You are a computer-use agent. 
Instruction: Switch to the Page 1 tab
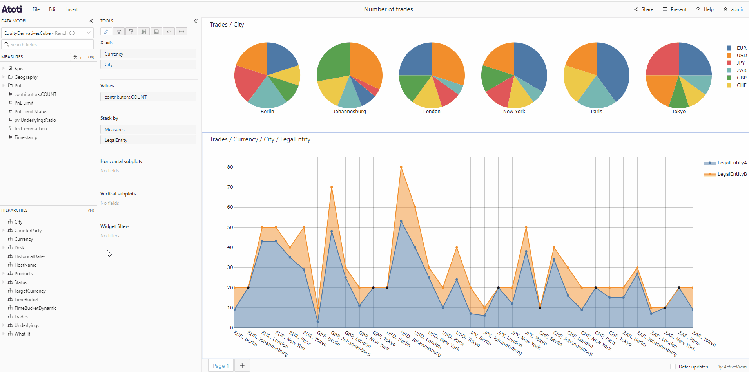click(221, 366)
